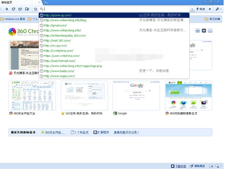Open the address bar history dropdown arrow
The image size is (230, 169).
192,9
